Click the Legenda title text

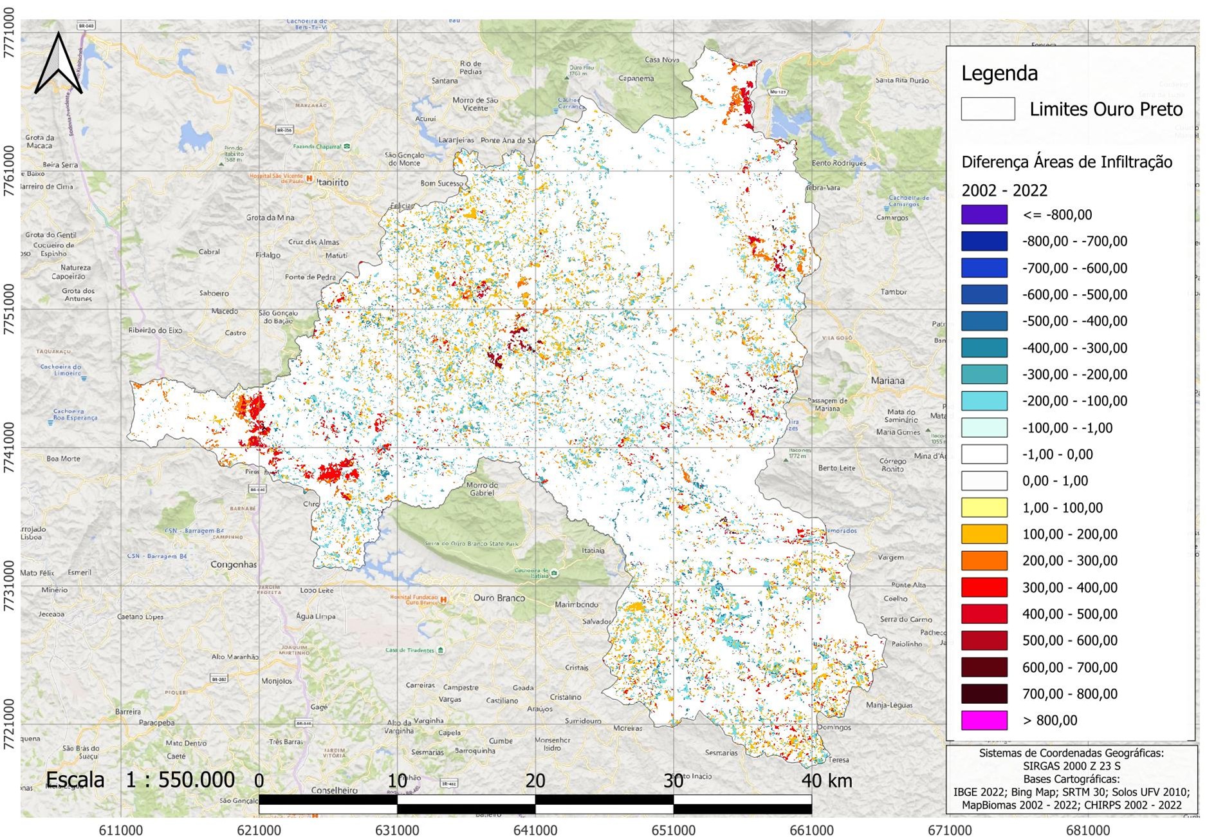[x=999, y=73]
